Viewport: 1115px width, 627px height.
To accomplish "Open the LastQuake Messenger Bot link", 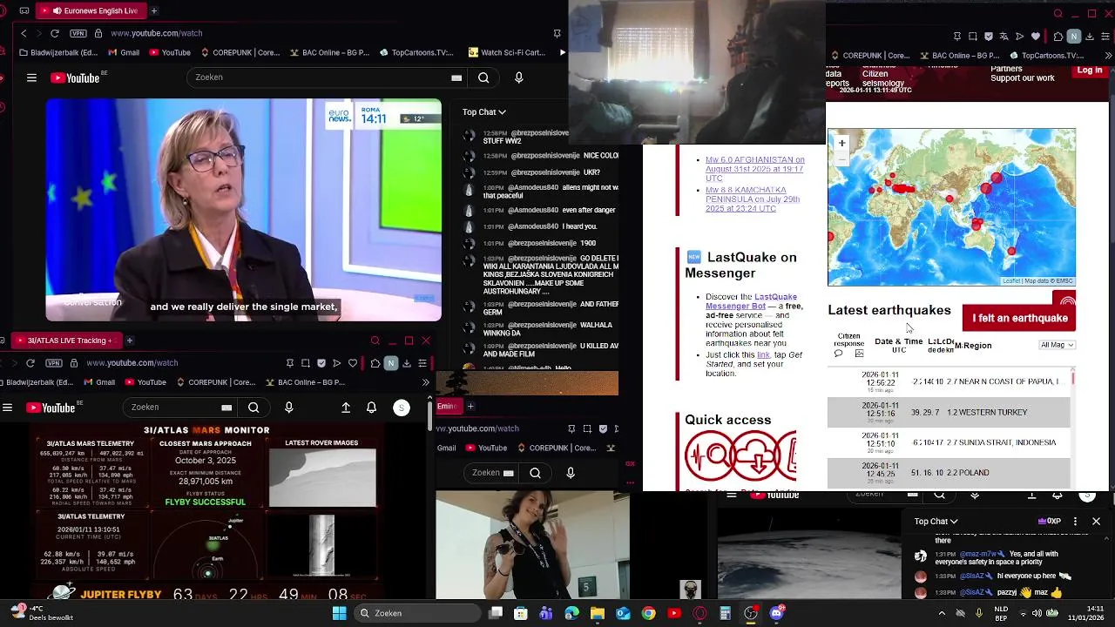I will click(751, 301).
